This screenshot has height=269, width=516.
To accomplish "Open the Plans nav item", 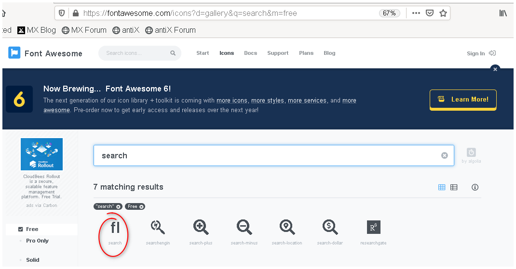I will pos(306,53).
